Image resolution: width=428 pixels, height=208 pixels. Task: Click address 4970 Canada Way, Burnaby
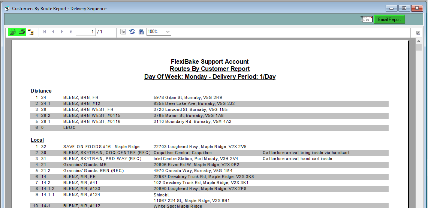click(x=193, y=171)
